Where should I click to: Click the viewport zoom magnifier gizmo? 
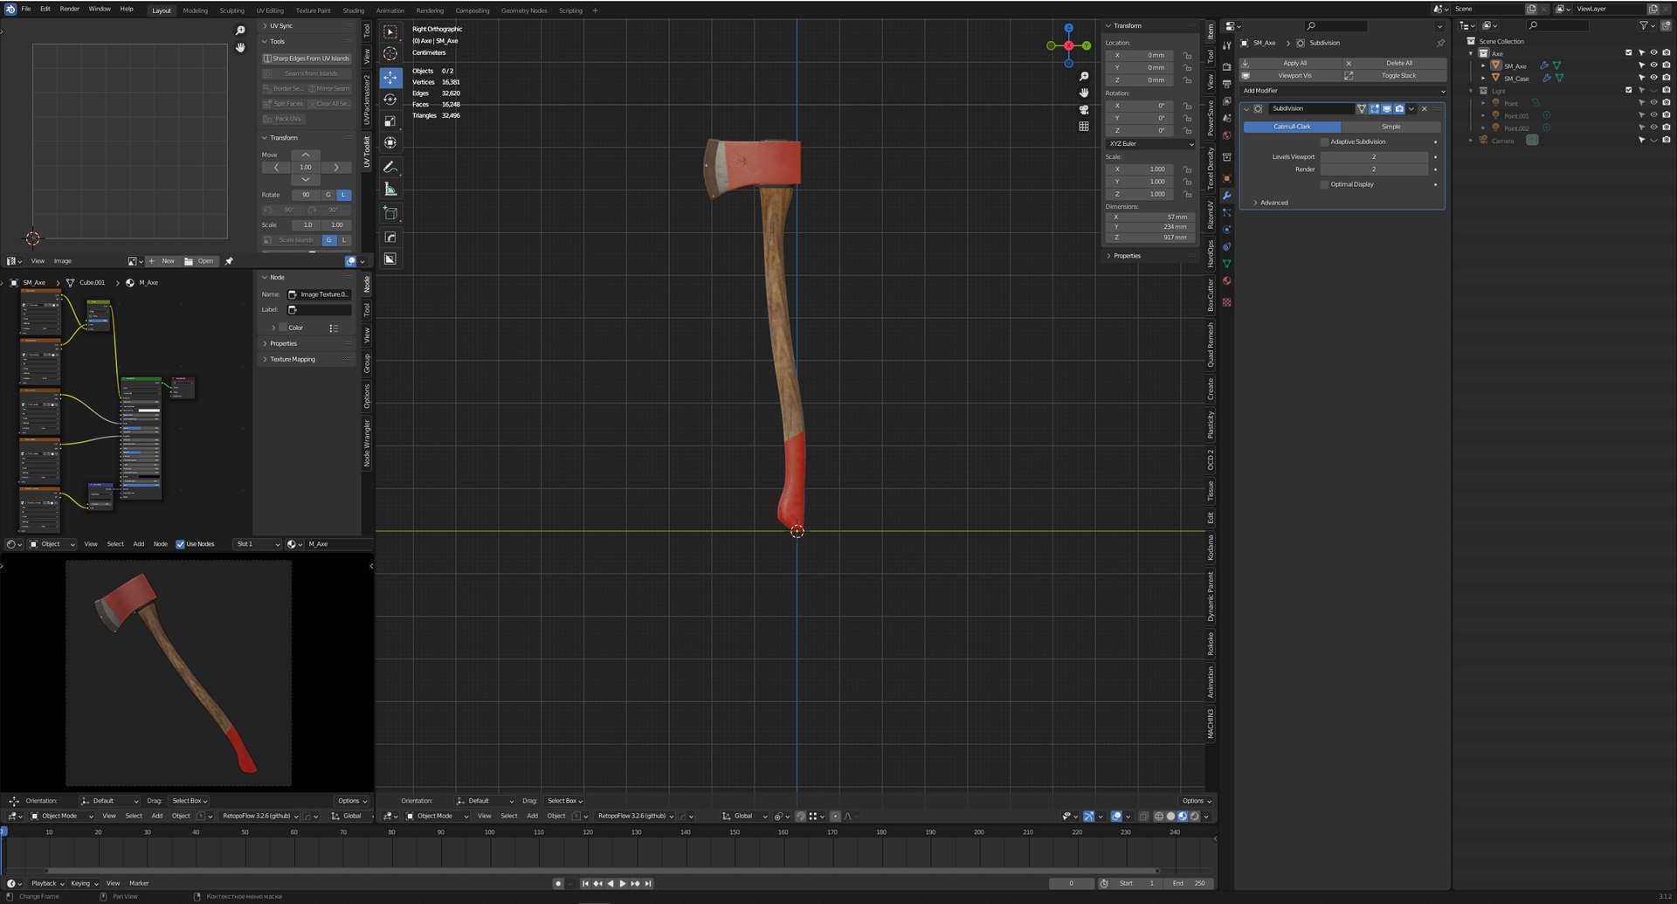click(x=1084, y=77)
